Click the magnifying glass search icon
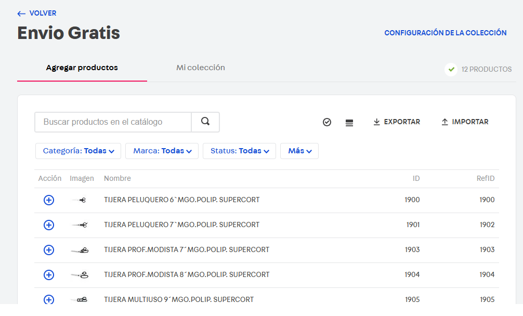The width and height of the screenshot is (523, 316). tap(205, 122)
